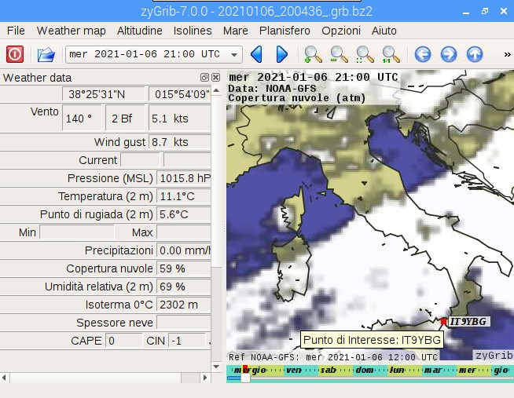Go to previous forecast with left arrow
The image size is (514, 398).
[256, 54]
